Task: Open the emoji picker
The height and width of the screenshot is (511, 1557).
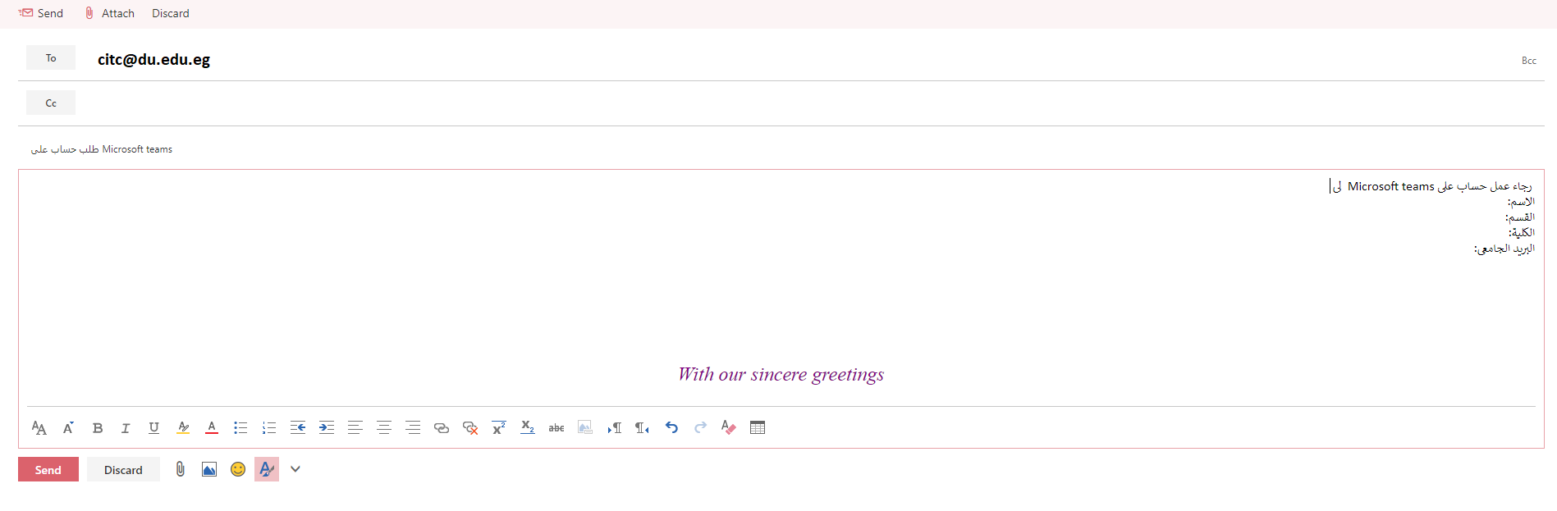Action: click(x=238, y=469)
